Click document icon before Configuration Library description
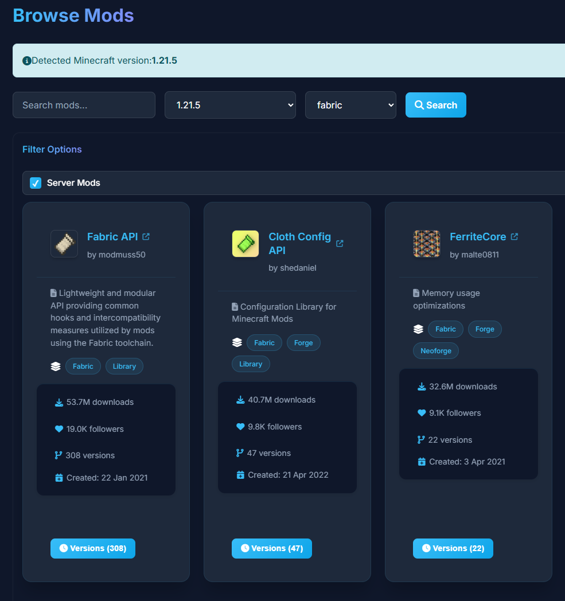This screenshot has width=565, height=601. 235,307
